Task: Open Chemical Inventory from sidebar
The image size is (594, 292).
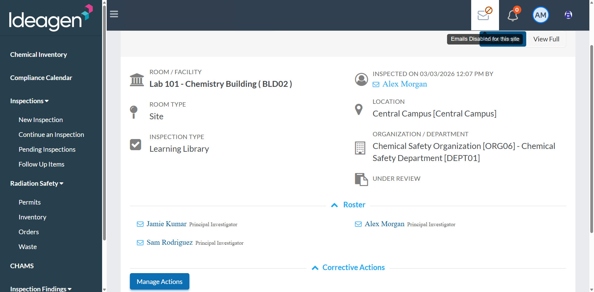Action: [39, 55]
